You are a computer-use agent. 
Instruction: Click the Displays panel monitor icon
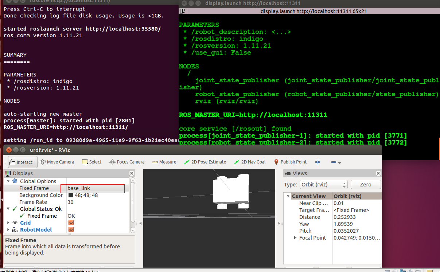point(8,173)
